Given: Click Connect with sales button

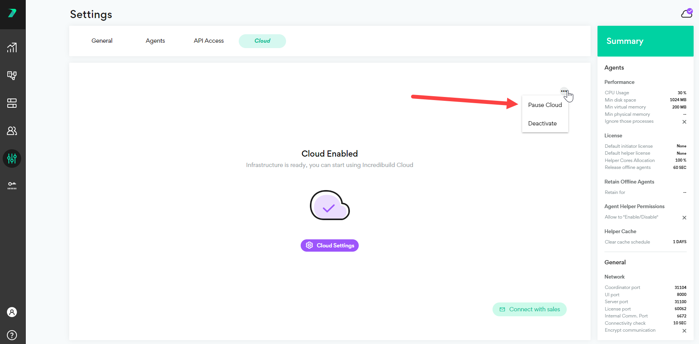Looking at the screenshot, I should [x=529, y=309].
